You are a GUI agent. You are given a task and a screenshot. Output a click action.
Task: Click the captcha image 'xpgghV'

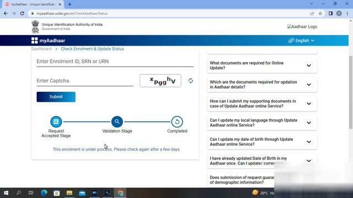[x=161, y=81]
